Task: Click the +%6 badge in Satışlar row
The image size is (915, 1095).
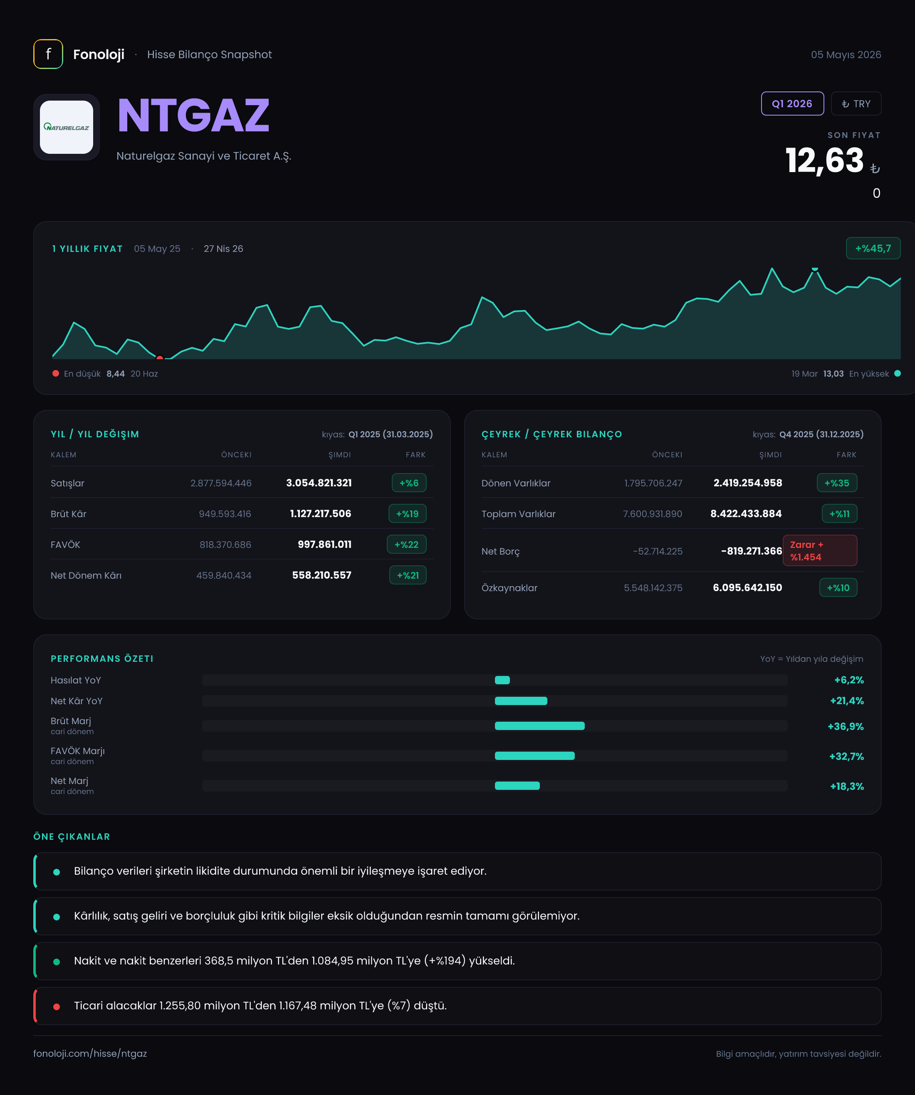Action: pos(409,483)
